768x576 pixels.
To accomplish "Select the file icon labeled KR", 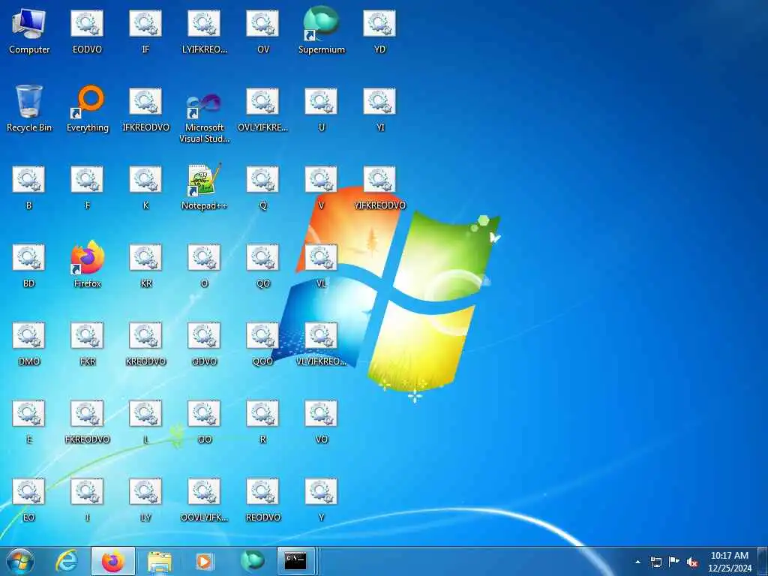I will tap(145, 265).
